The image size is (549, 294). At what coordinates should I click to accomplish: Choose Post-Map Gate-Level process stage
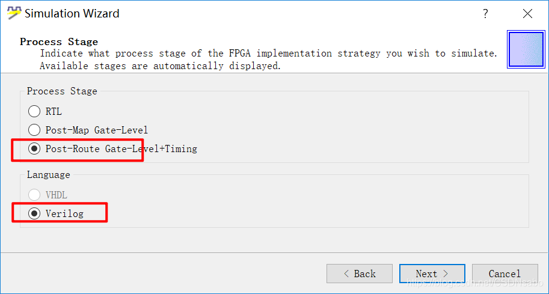coord(34,130)
